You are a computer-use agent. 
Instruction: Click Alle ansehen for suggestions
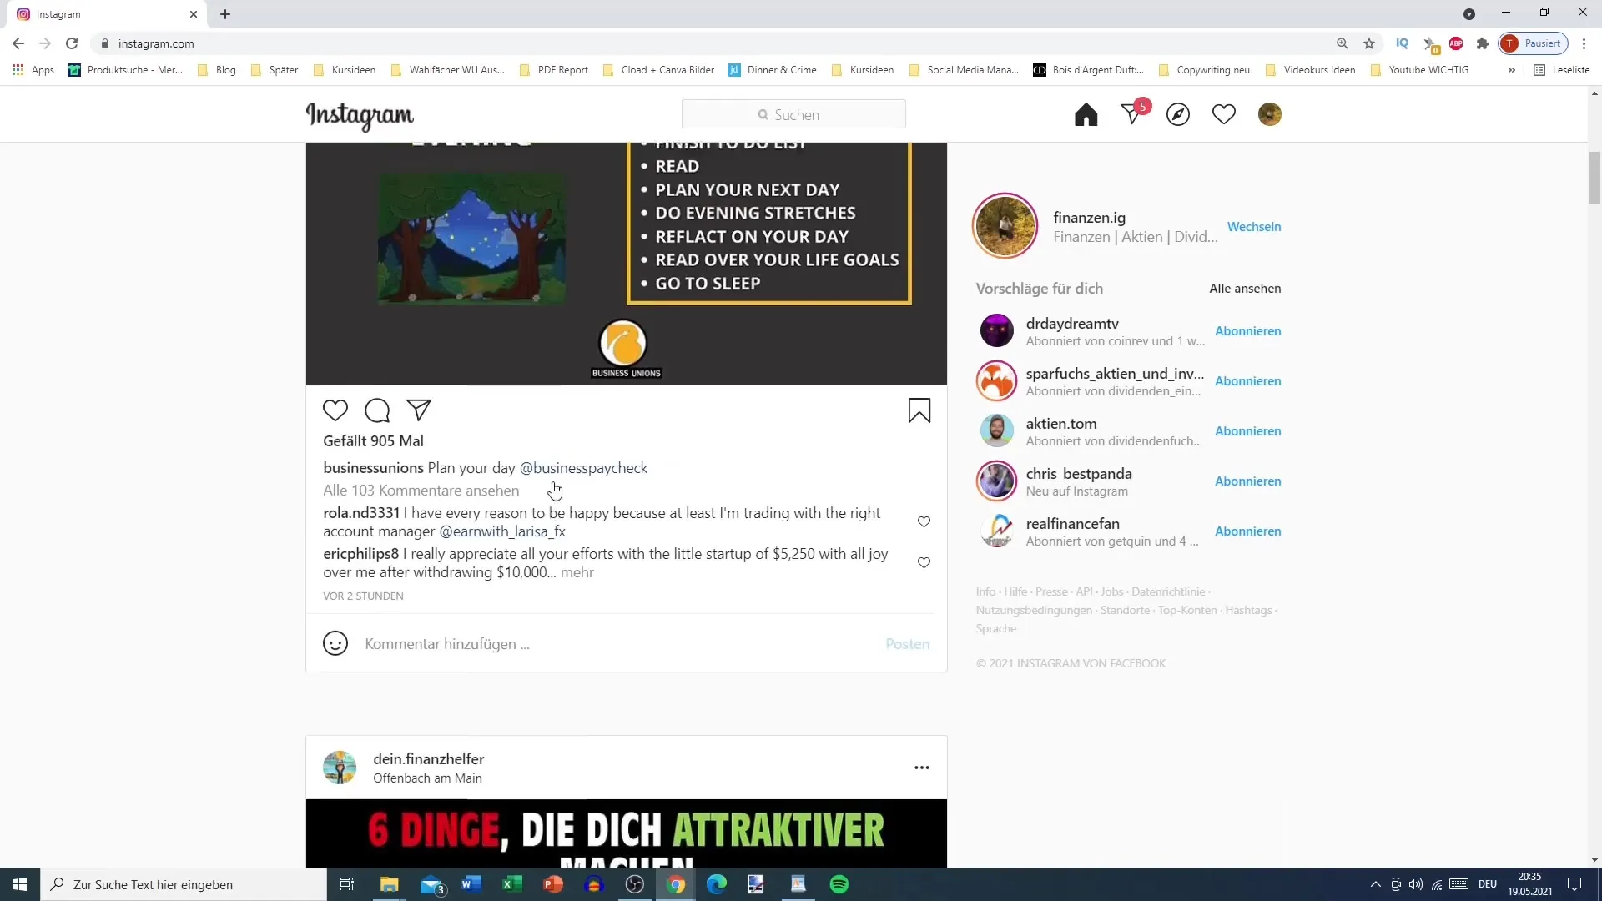click(1245, 289)
